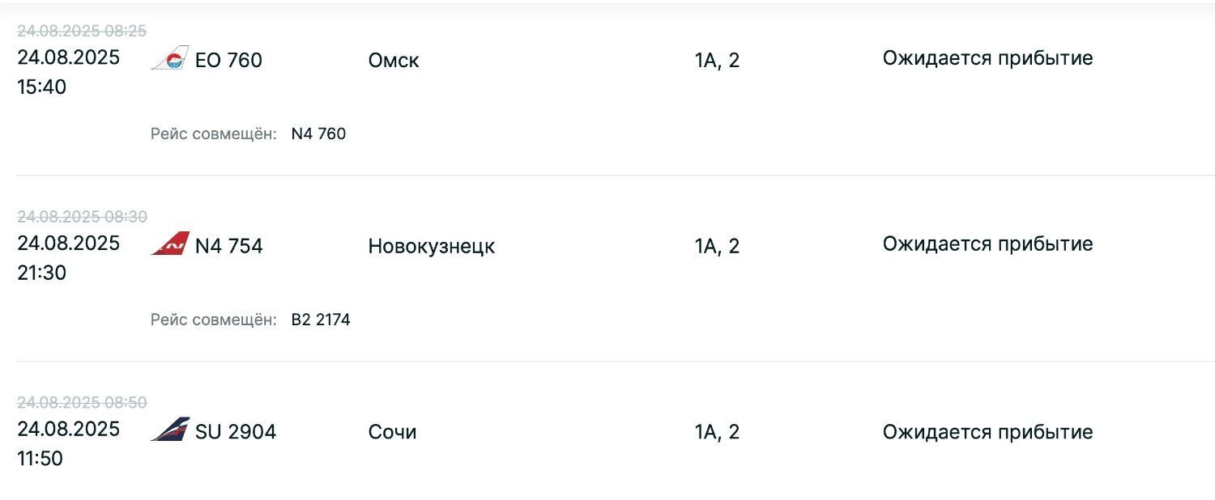Click the airline logo beside EO 760

pos(169,58)
